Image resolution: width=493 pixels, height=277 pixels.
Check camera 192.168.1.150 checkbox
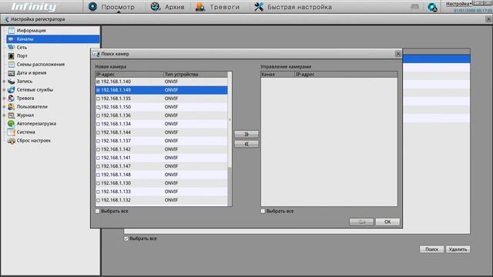pos(98,107)
